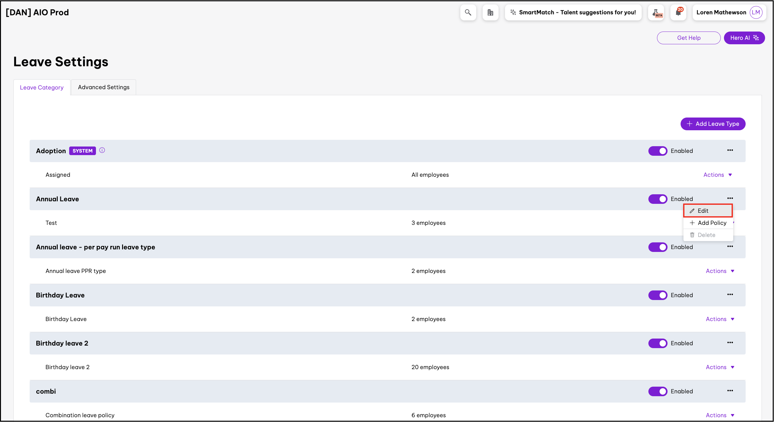
Task: Open the organisation building icon
Action: (x=490, y=12)
